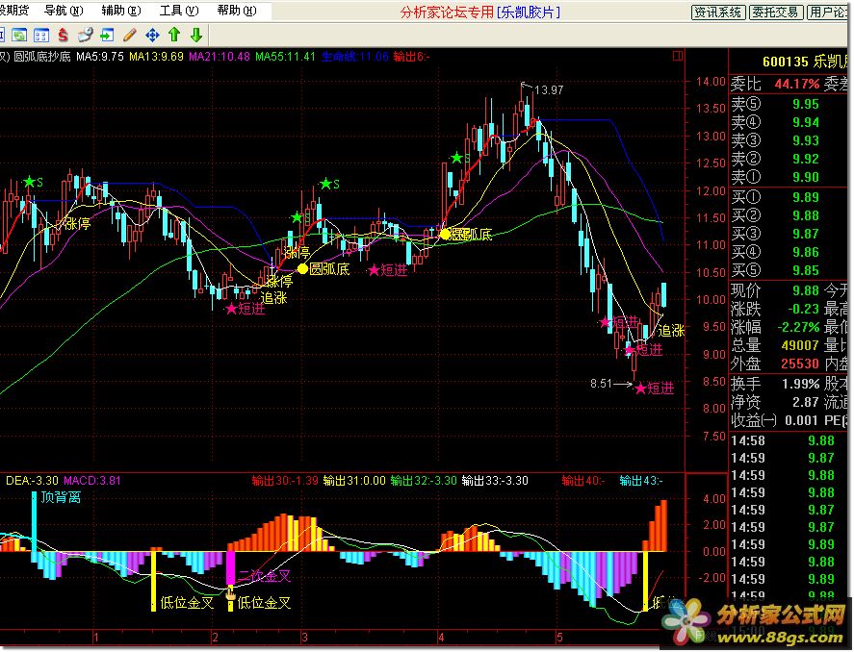Click the 现价 9.88 value
The image size is (854, 652).
coord(806,290)
